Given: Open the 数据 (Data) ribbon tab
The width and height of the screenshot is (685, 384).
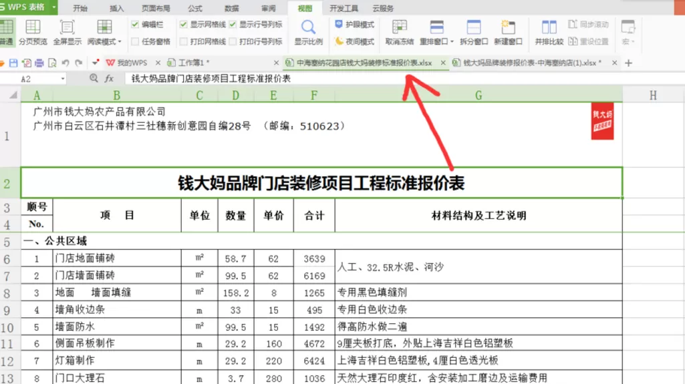Looking at the screenshot, I should (x=231, y=8).
